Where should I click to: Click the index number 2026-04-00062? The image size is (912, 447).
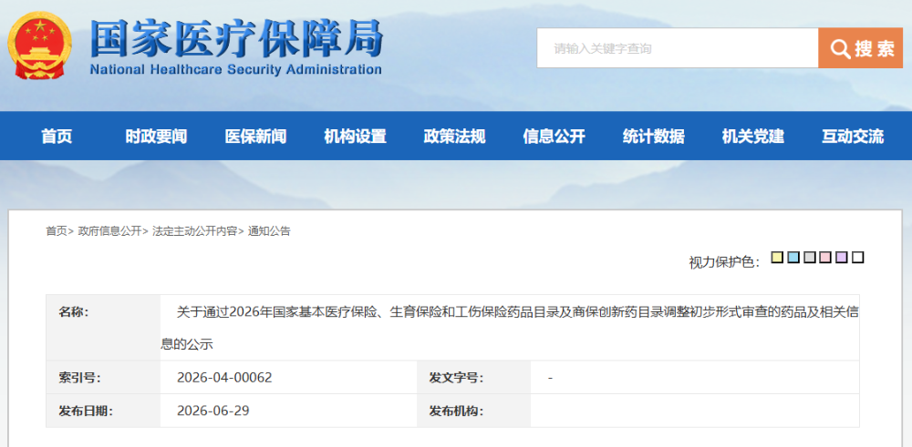point(224,378)
